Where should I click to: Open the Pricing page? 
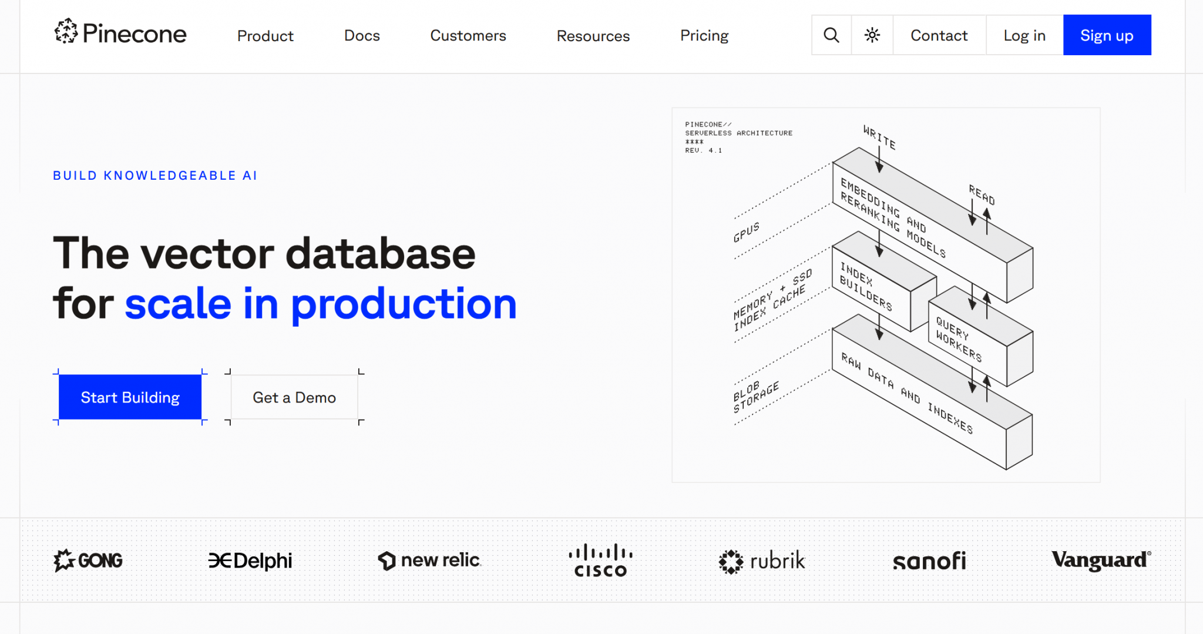click(704, 35)
